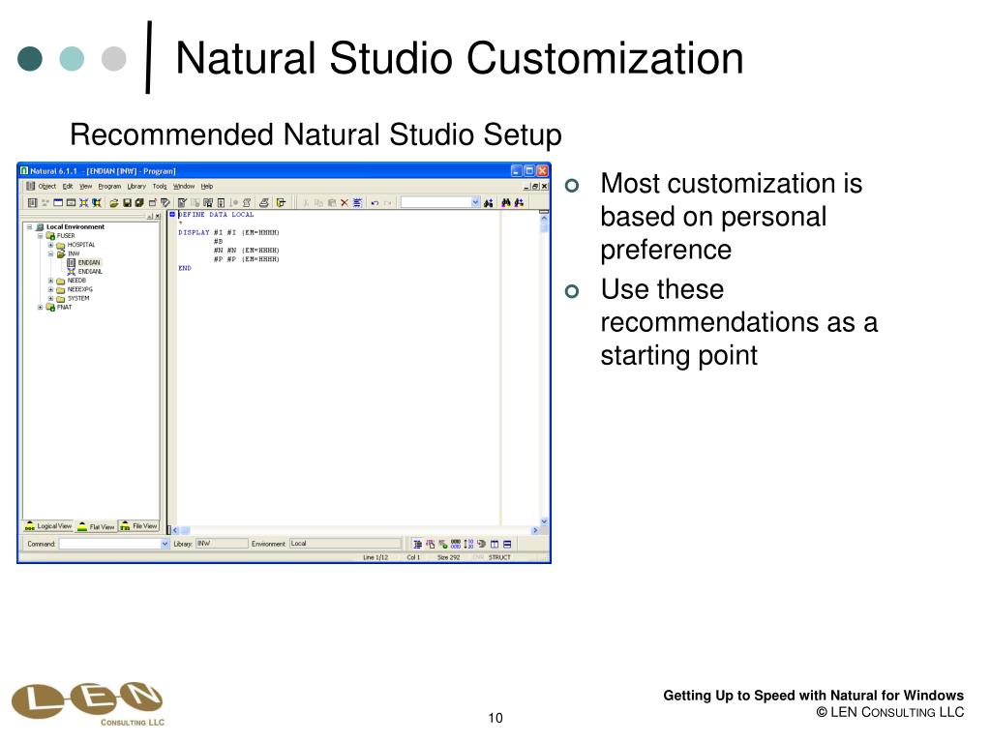
Task: Click the open folder icon in toolbar
Action: pos(114,203)
